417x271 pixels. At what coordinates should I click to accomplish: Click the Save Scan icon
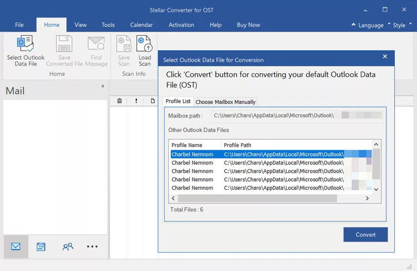[124, 44]
